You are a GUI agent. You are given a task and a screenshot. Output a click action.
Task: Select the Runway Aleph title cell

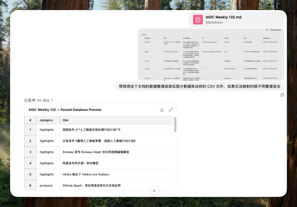click(x=116, y=152)
